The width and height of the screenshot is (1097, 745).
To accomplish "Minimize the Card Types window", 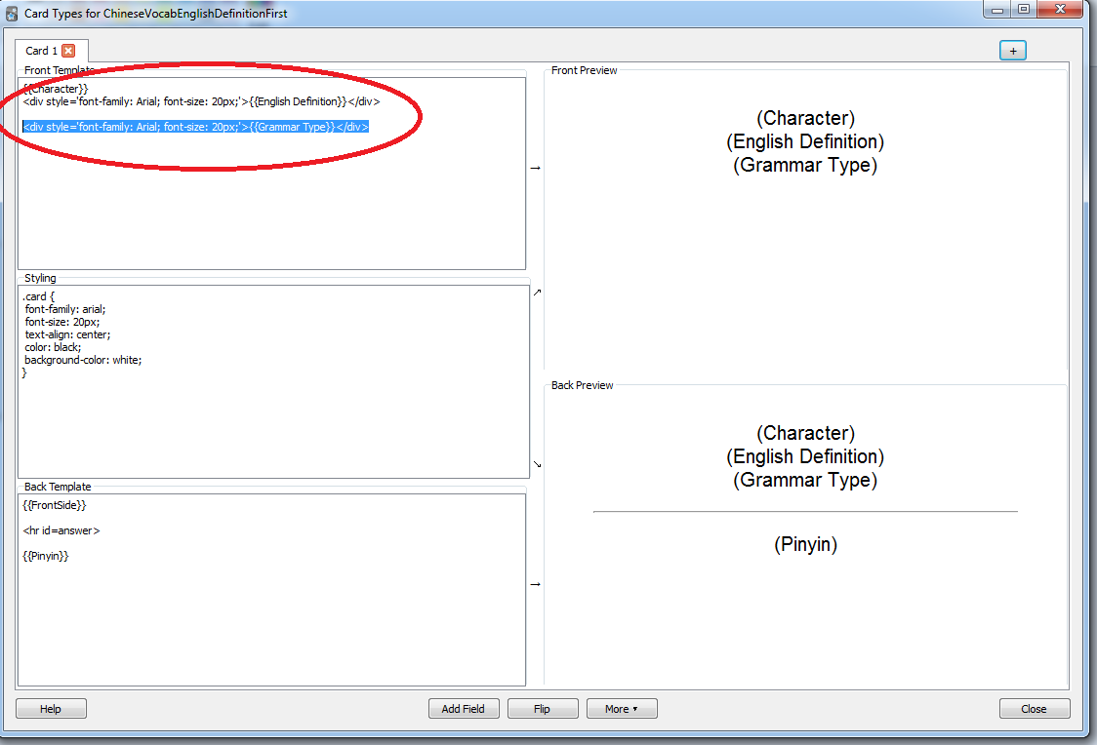I will pos(997,9).
